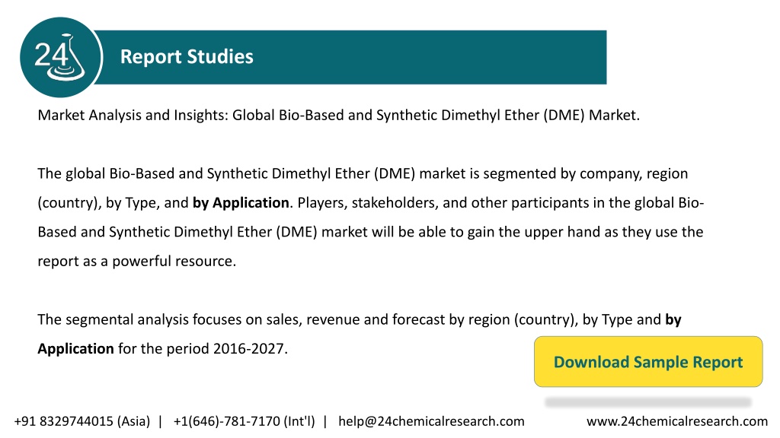Click the 'for the period 2016-2027.' text
This screenshot has height=438, width=780.
coord(203,348)
